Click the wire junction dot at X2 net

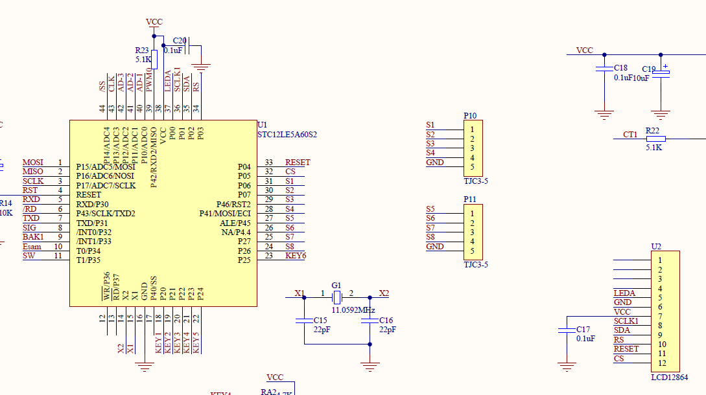click(x=370, y=297)
